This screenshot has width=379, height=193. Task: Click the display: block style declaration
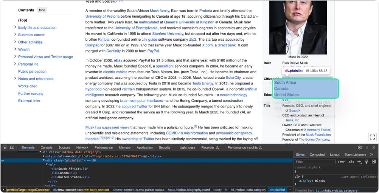[x=312, y=181]
